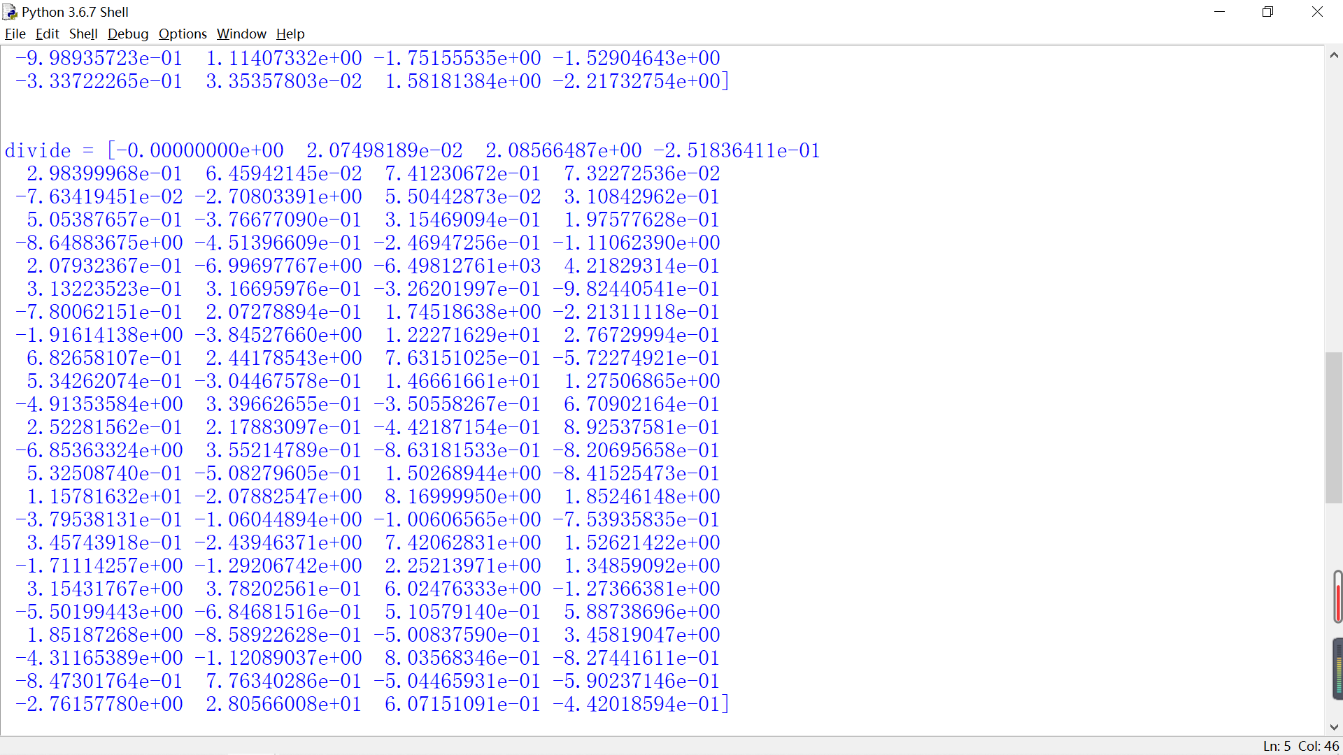Open the Window menu

pos(241,34)
